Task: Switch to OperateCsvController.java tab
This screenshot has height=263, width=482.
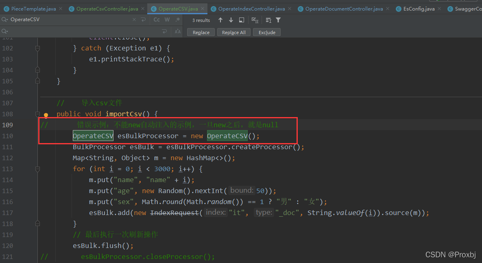Action: pos(107,9)
